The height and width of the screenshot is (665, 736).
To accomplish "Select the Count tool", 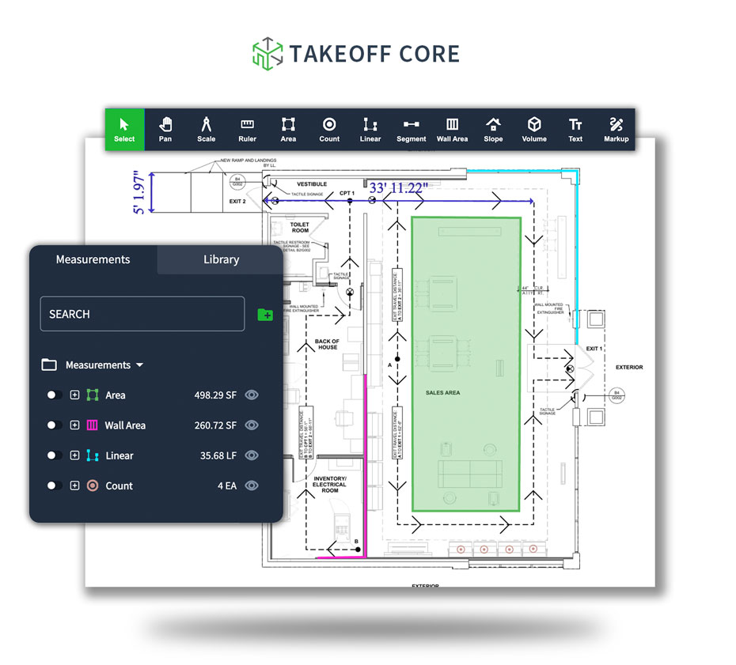I will click(x=329, y=130).
